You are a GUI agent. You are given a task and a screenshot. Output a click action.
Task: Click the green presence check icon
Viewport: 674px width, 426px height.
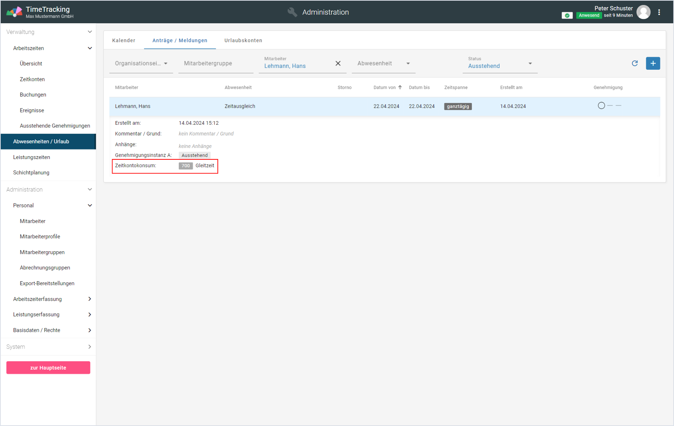tap(567, 15)
